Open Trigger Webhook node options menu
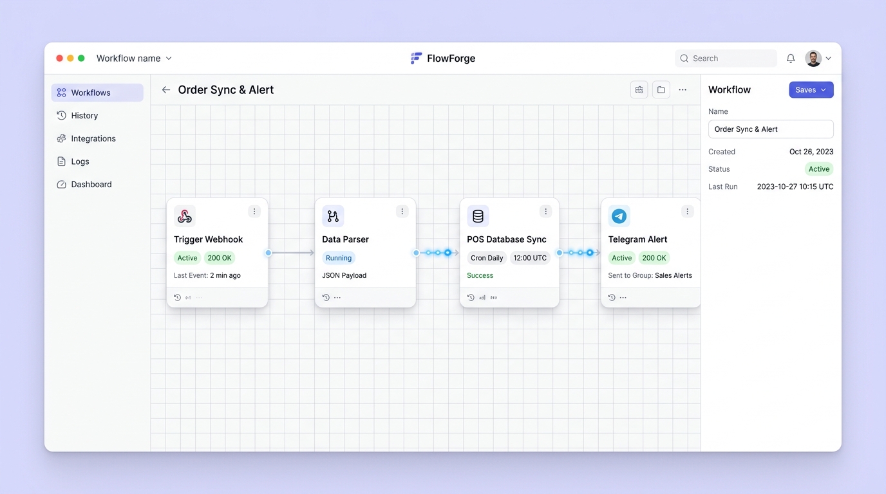 point(254,212)
